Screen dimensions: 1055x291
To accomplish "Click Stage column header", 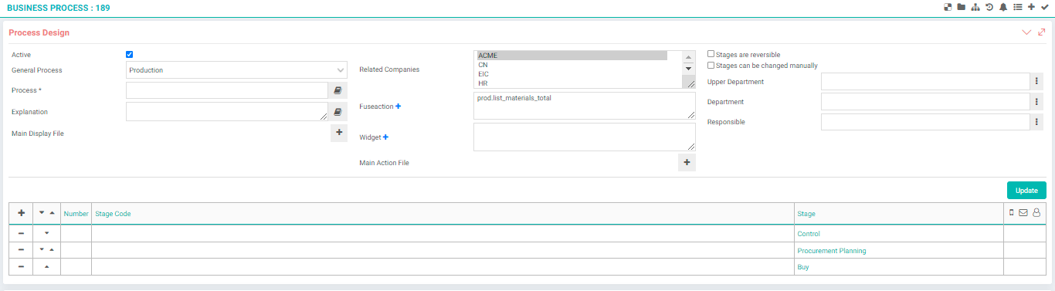I will (806, 214).
